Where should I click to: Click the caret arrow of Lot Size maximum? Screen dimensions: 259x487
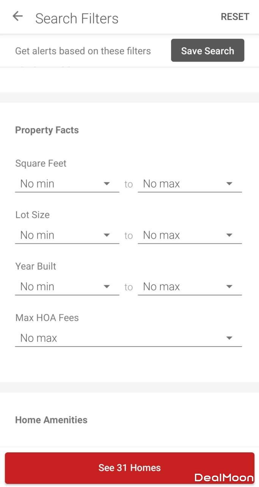click(x=229, y=235)
